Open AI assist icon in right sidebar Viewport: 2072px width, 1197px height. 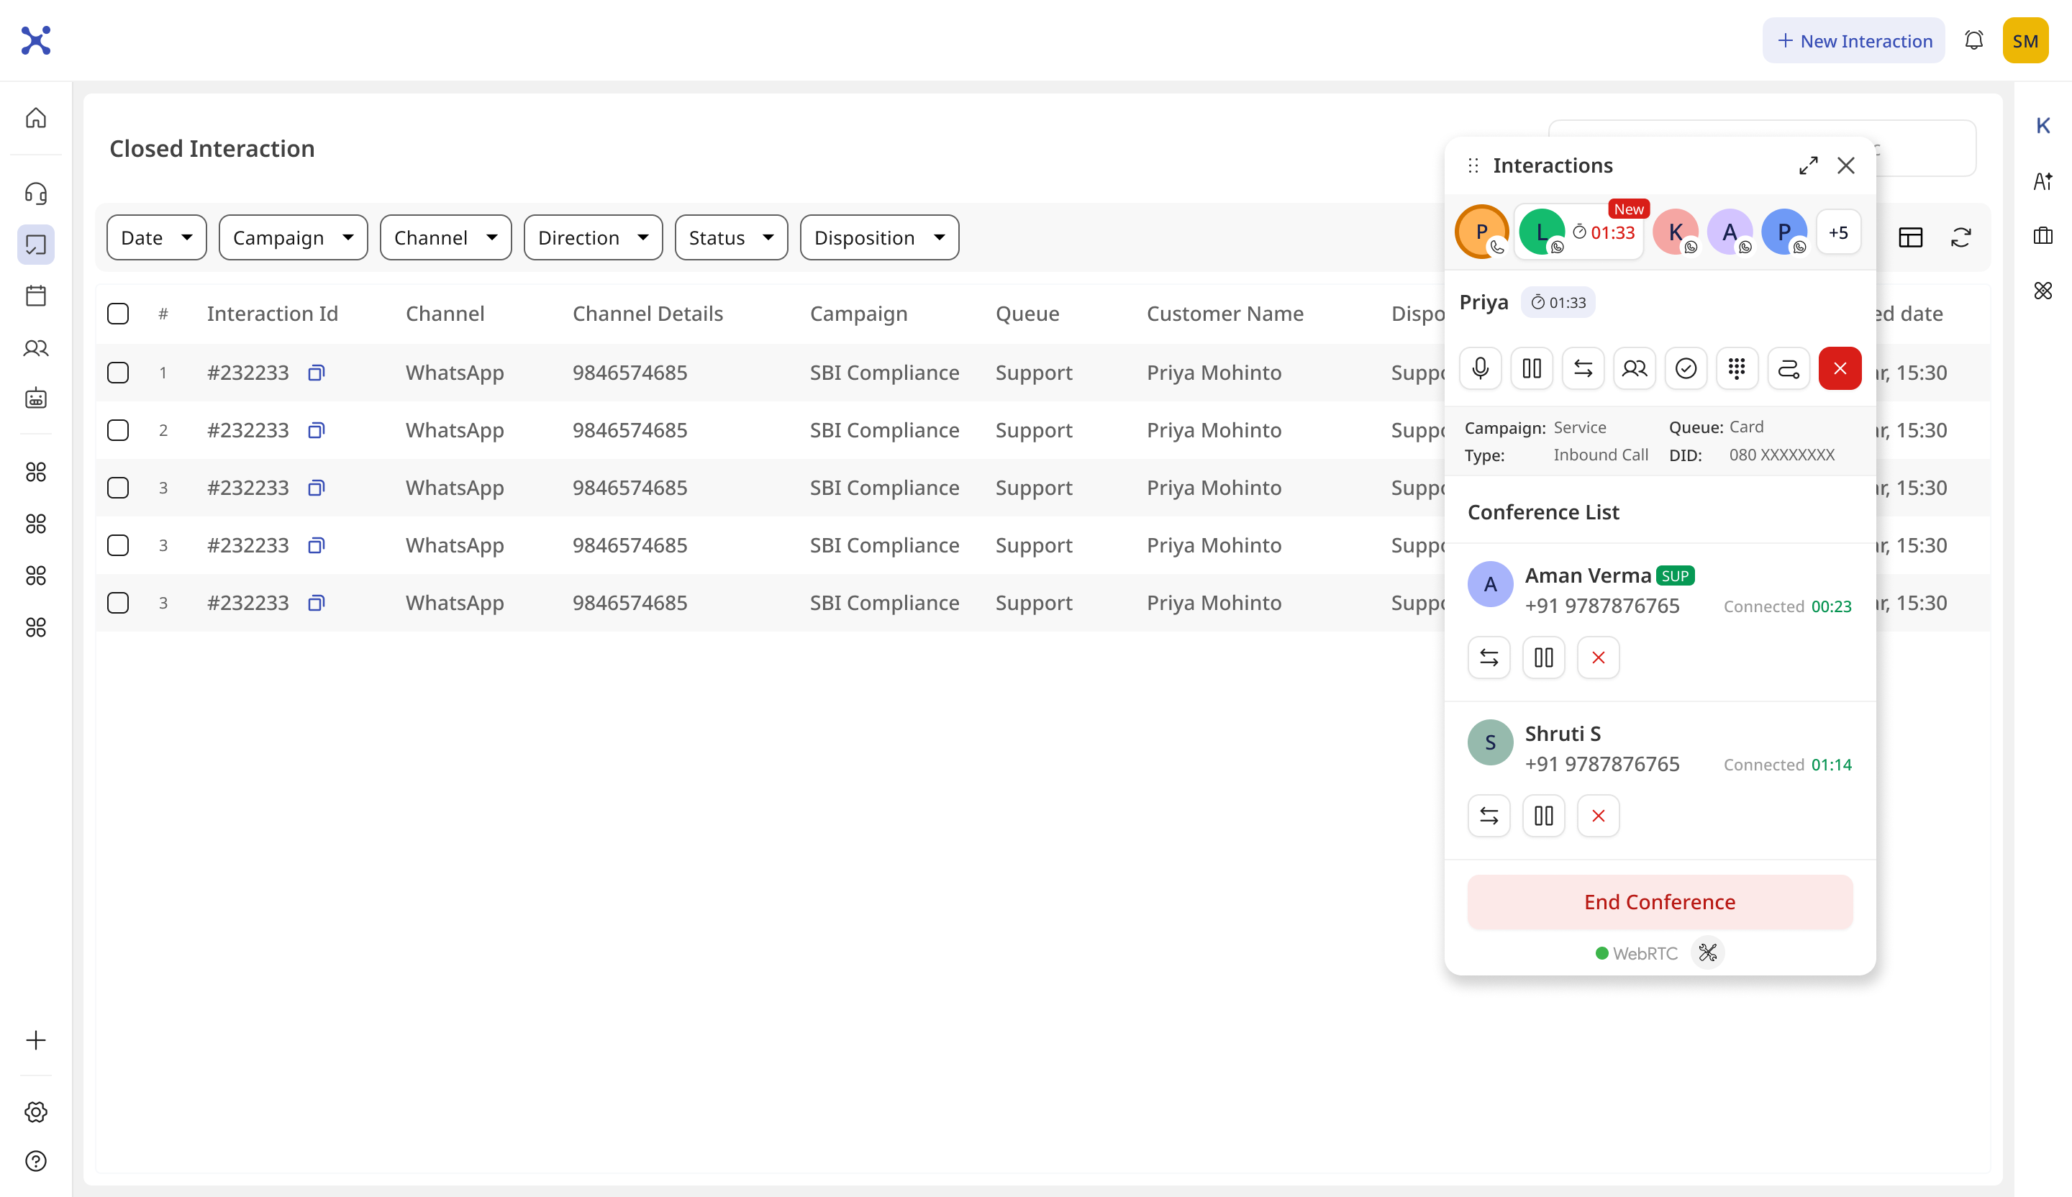point(2043,181)
